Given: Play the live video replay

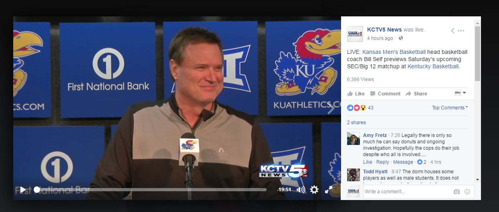Looking at the screenshot, I should [23, 190].
